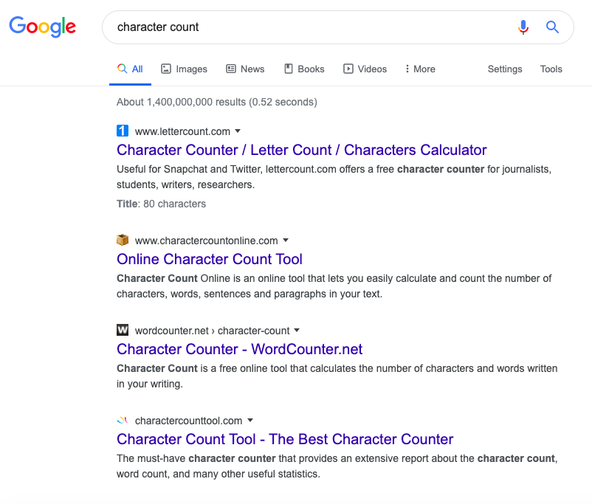This screenshot has width=592, height=504.
Task: Click the lettercount.com favicon
Action: tap(123, 131)
